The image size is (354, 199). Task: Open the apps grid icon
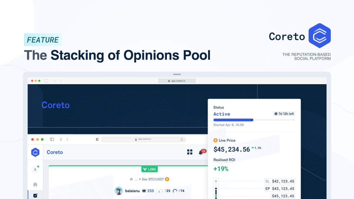pyautogui.click(x=190, y=152)
